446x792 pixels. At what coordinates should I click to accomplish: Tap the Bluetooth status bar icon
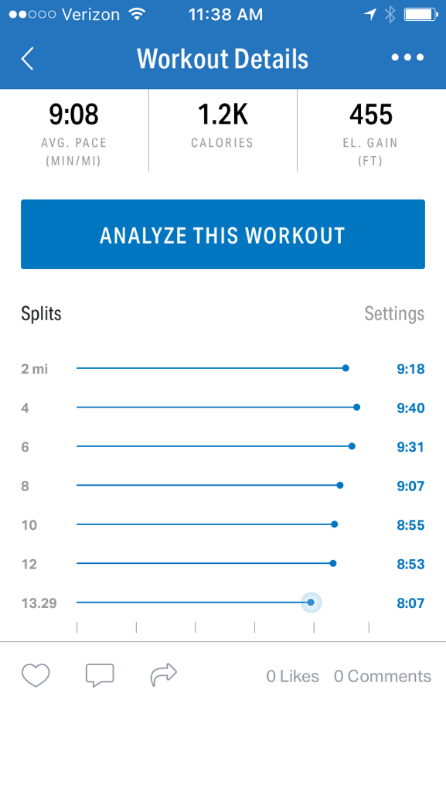click(390, 14)
